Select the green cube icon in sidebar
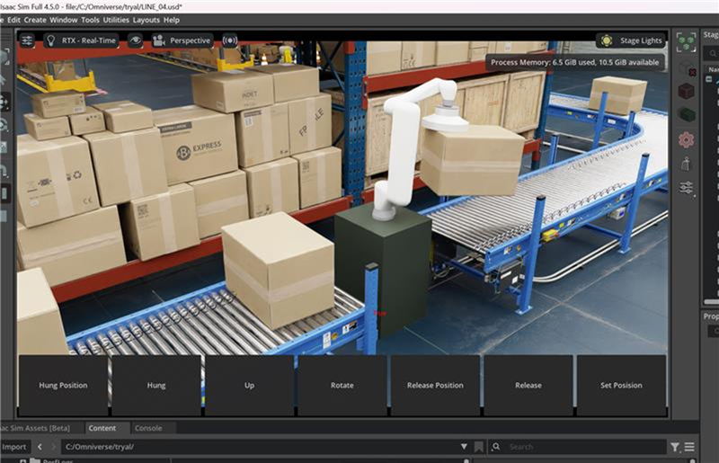The height and width of the screenshot is (463, 719). 686,114
